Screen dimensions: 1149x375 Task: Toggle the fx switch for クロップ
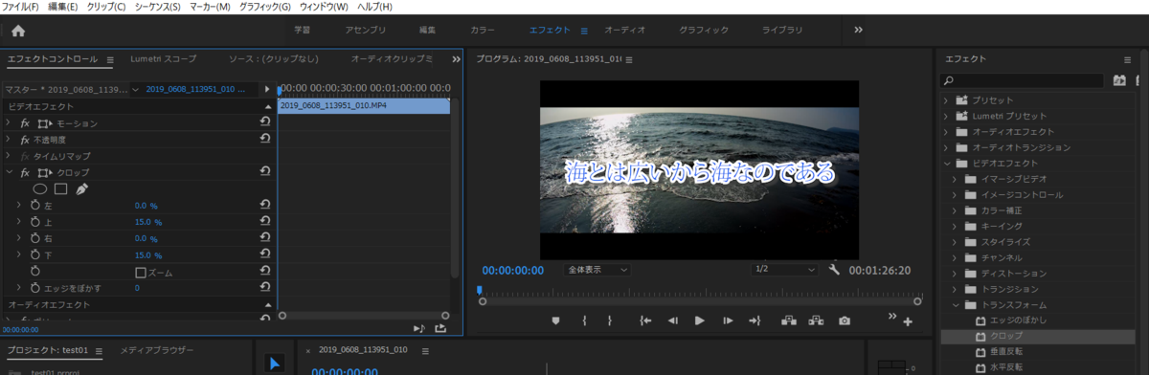click(x=25, y=172)
